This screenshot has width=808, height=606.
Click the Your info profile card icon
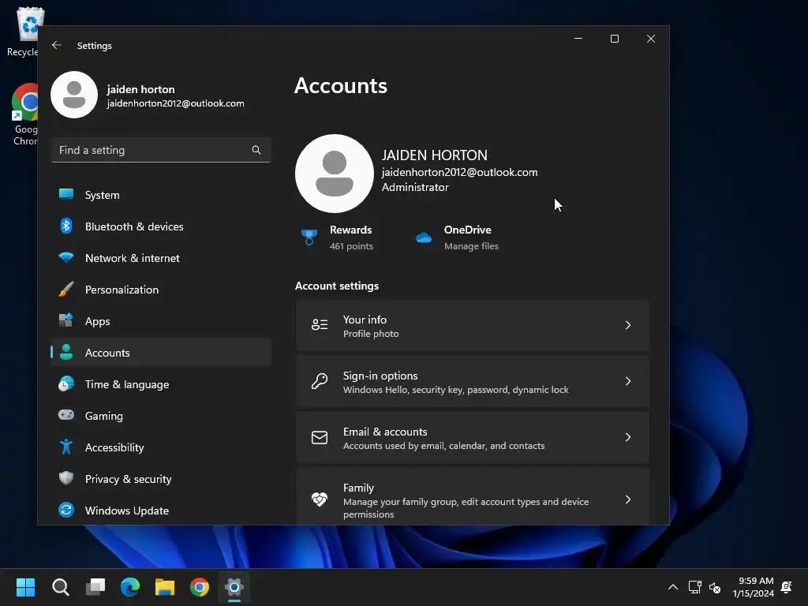coord(320,324)
